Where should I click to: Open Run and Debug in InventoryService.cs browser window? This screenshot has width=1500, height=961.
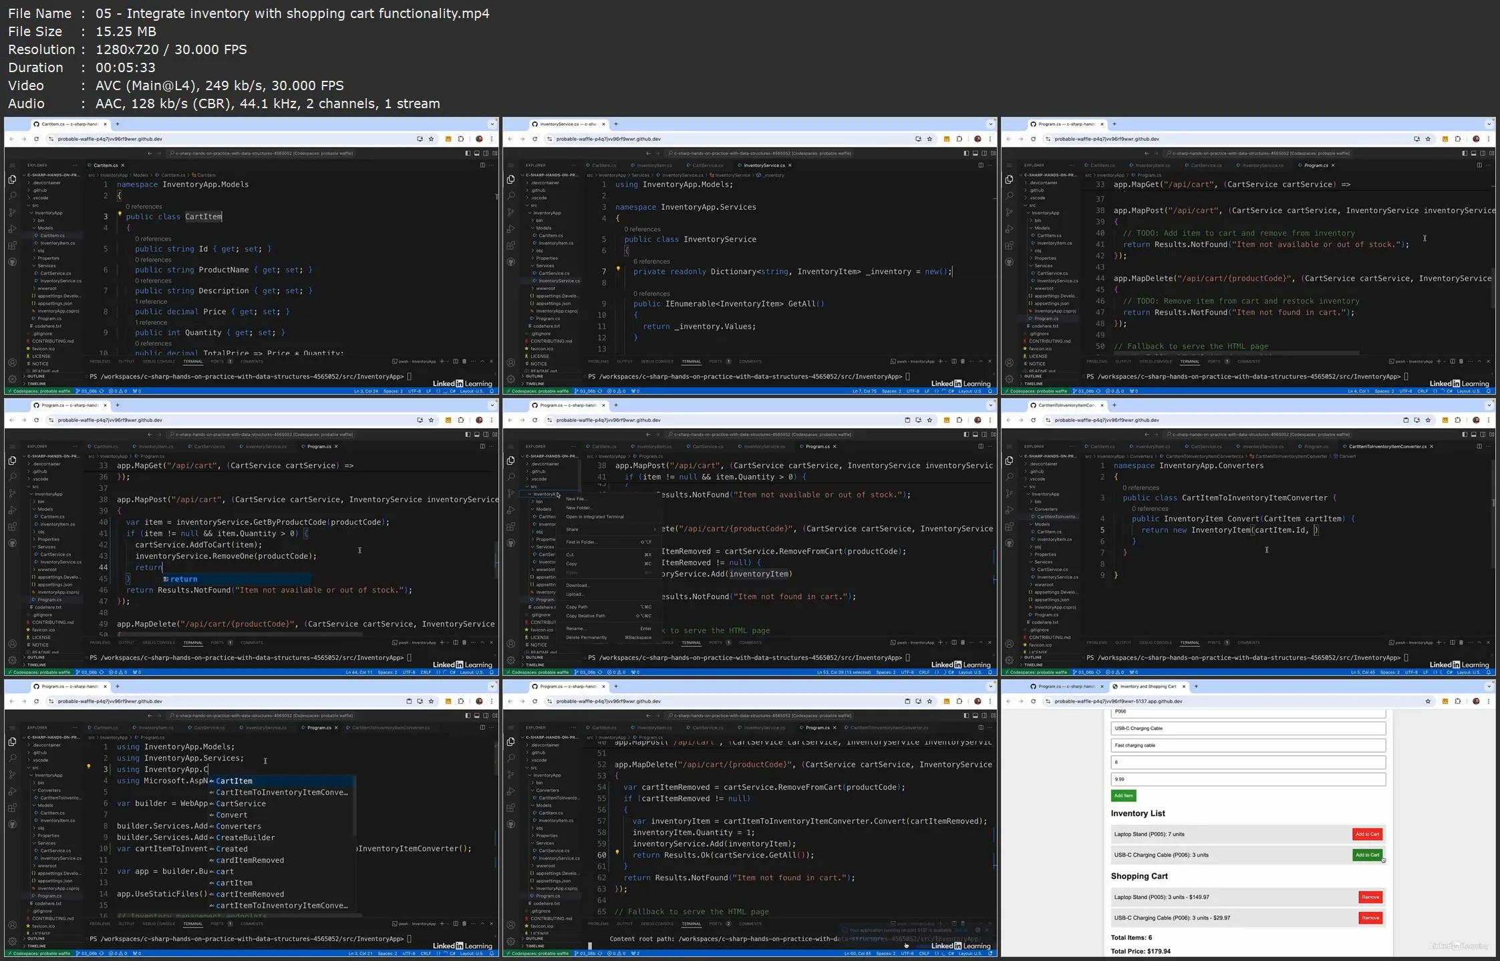click(x=510, y=229)
